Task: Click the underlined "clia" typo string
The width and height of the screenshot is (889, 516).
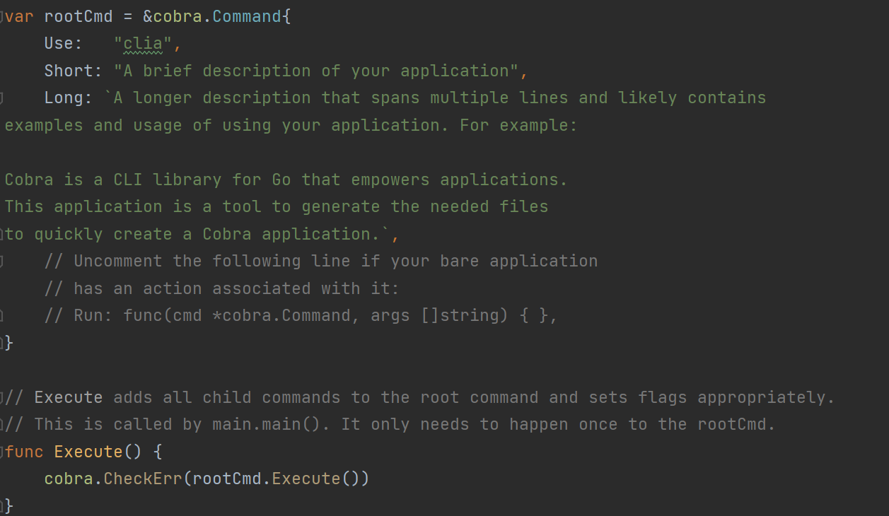Action: [x=143, y=44]
